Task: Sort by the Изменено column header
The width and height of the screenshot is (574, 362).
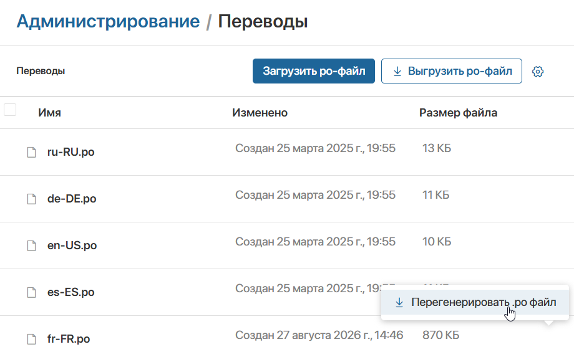Action: pos(260,113)
